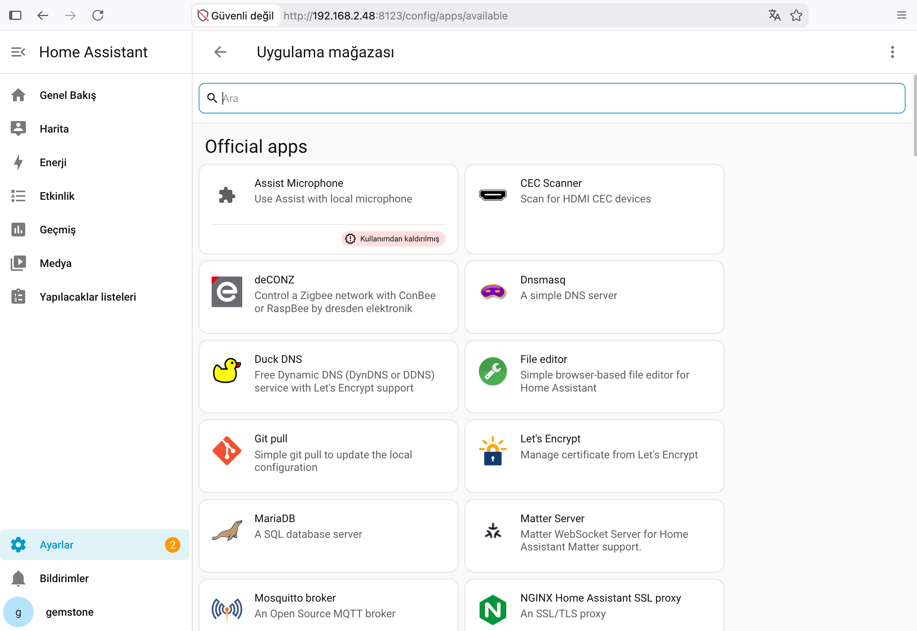Select the Geçmiş sidebar item
917x631 pixels.
(95, 230)
